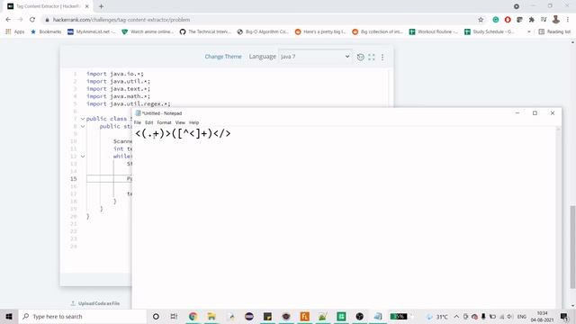576x324 pixels.
Task: Click line number 15 in code editor
Action: 74,178
